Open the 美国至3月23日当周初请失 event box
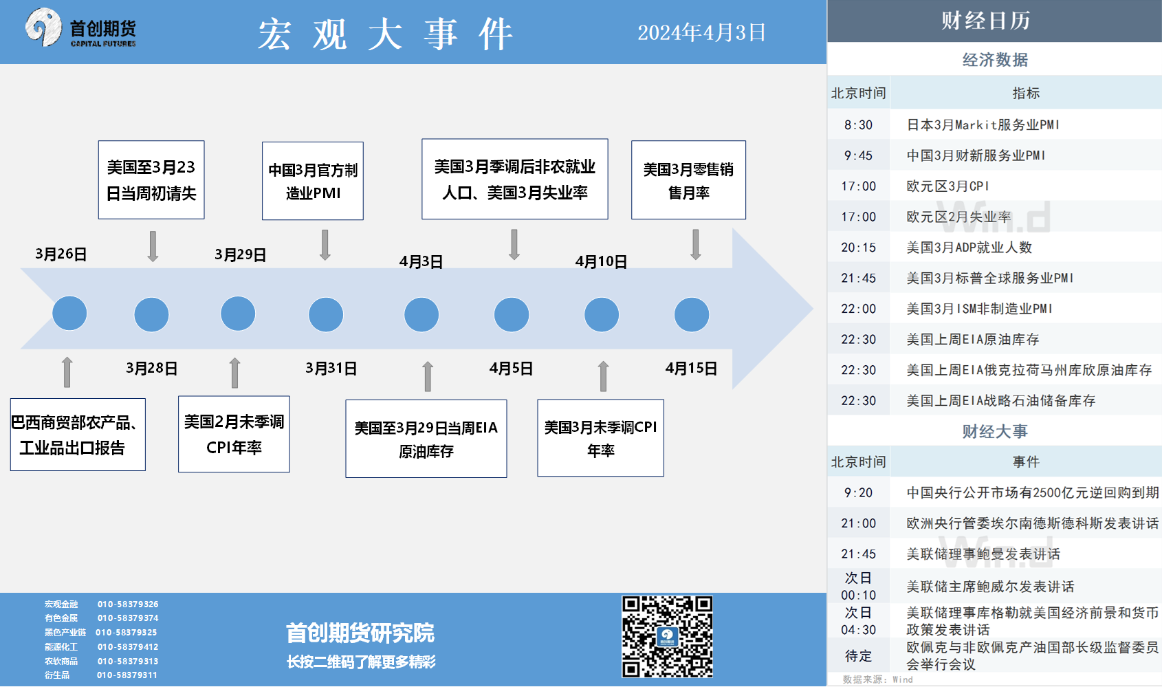Viewport: 1162px width, 687px height. pyautogui.click(x=151, y=180)
